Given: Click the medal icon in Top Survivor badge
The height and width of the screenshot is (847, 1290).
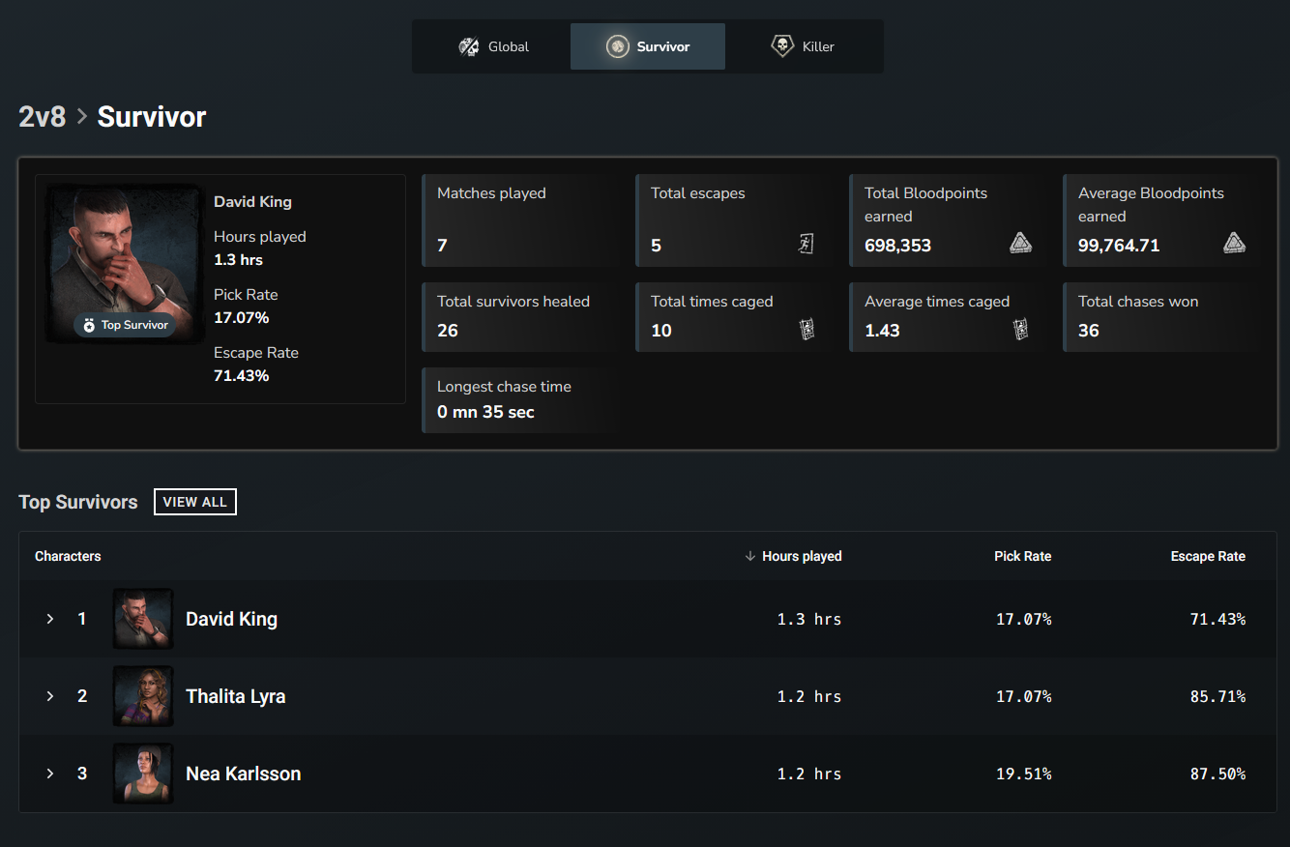Looking at the screenshot, I should click(x=89, y=325).
